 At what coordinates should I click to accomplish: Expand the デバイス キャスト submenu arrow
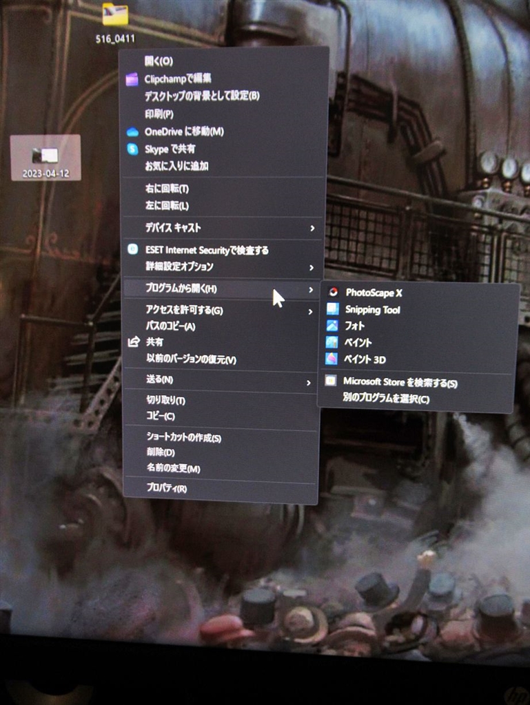[x=312, y=229]
